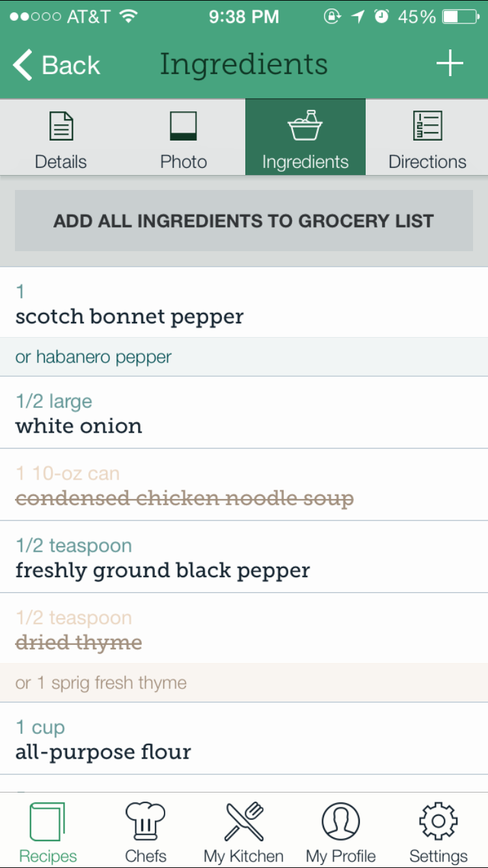The width and height of the screenshot is (488, 868).
Task: Select the Photo tab icon
Action: (x=183, y=126)
